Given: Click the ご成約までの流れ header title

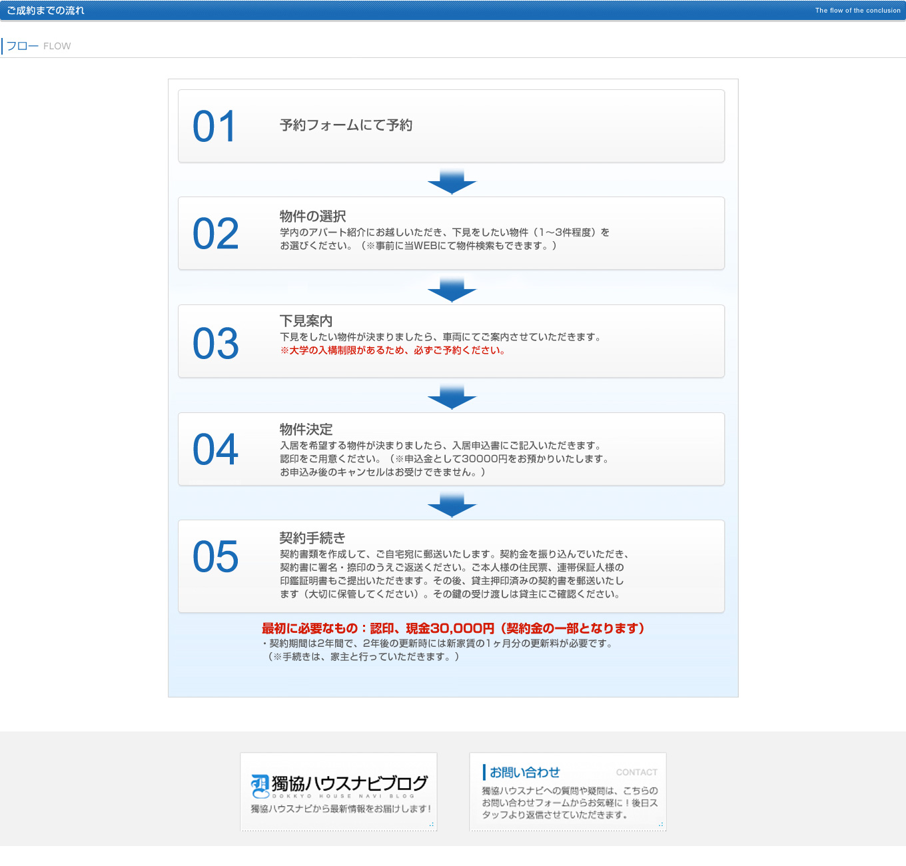Looking at the screenshot, I should [x=46, y=10].
